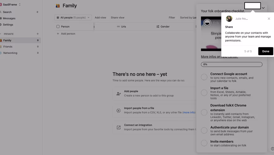274x155 pixels.
Task: Click the import download icon
Action: pos(119,111)
